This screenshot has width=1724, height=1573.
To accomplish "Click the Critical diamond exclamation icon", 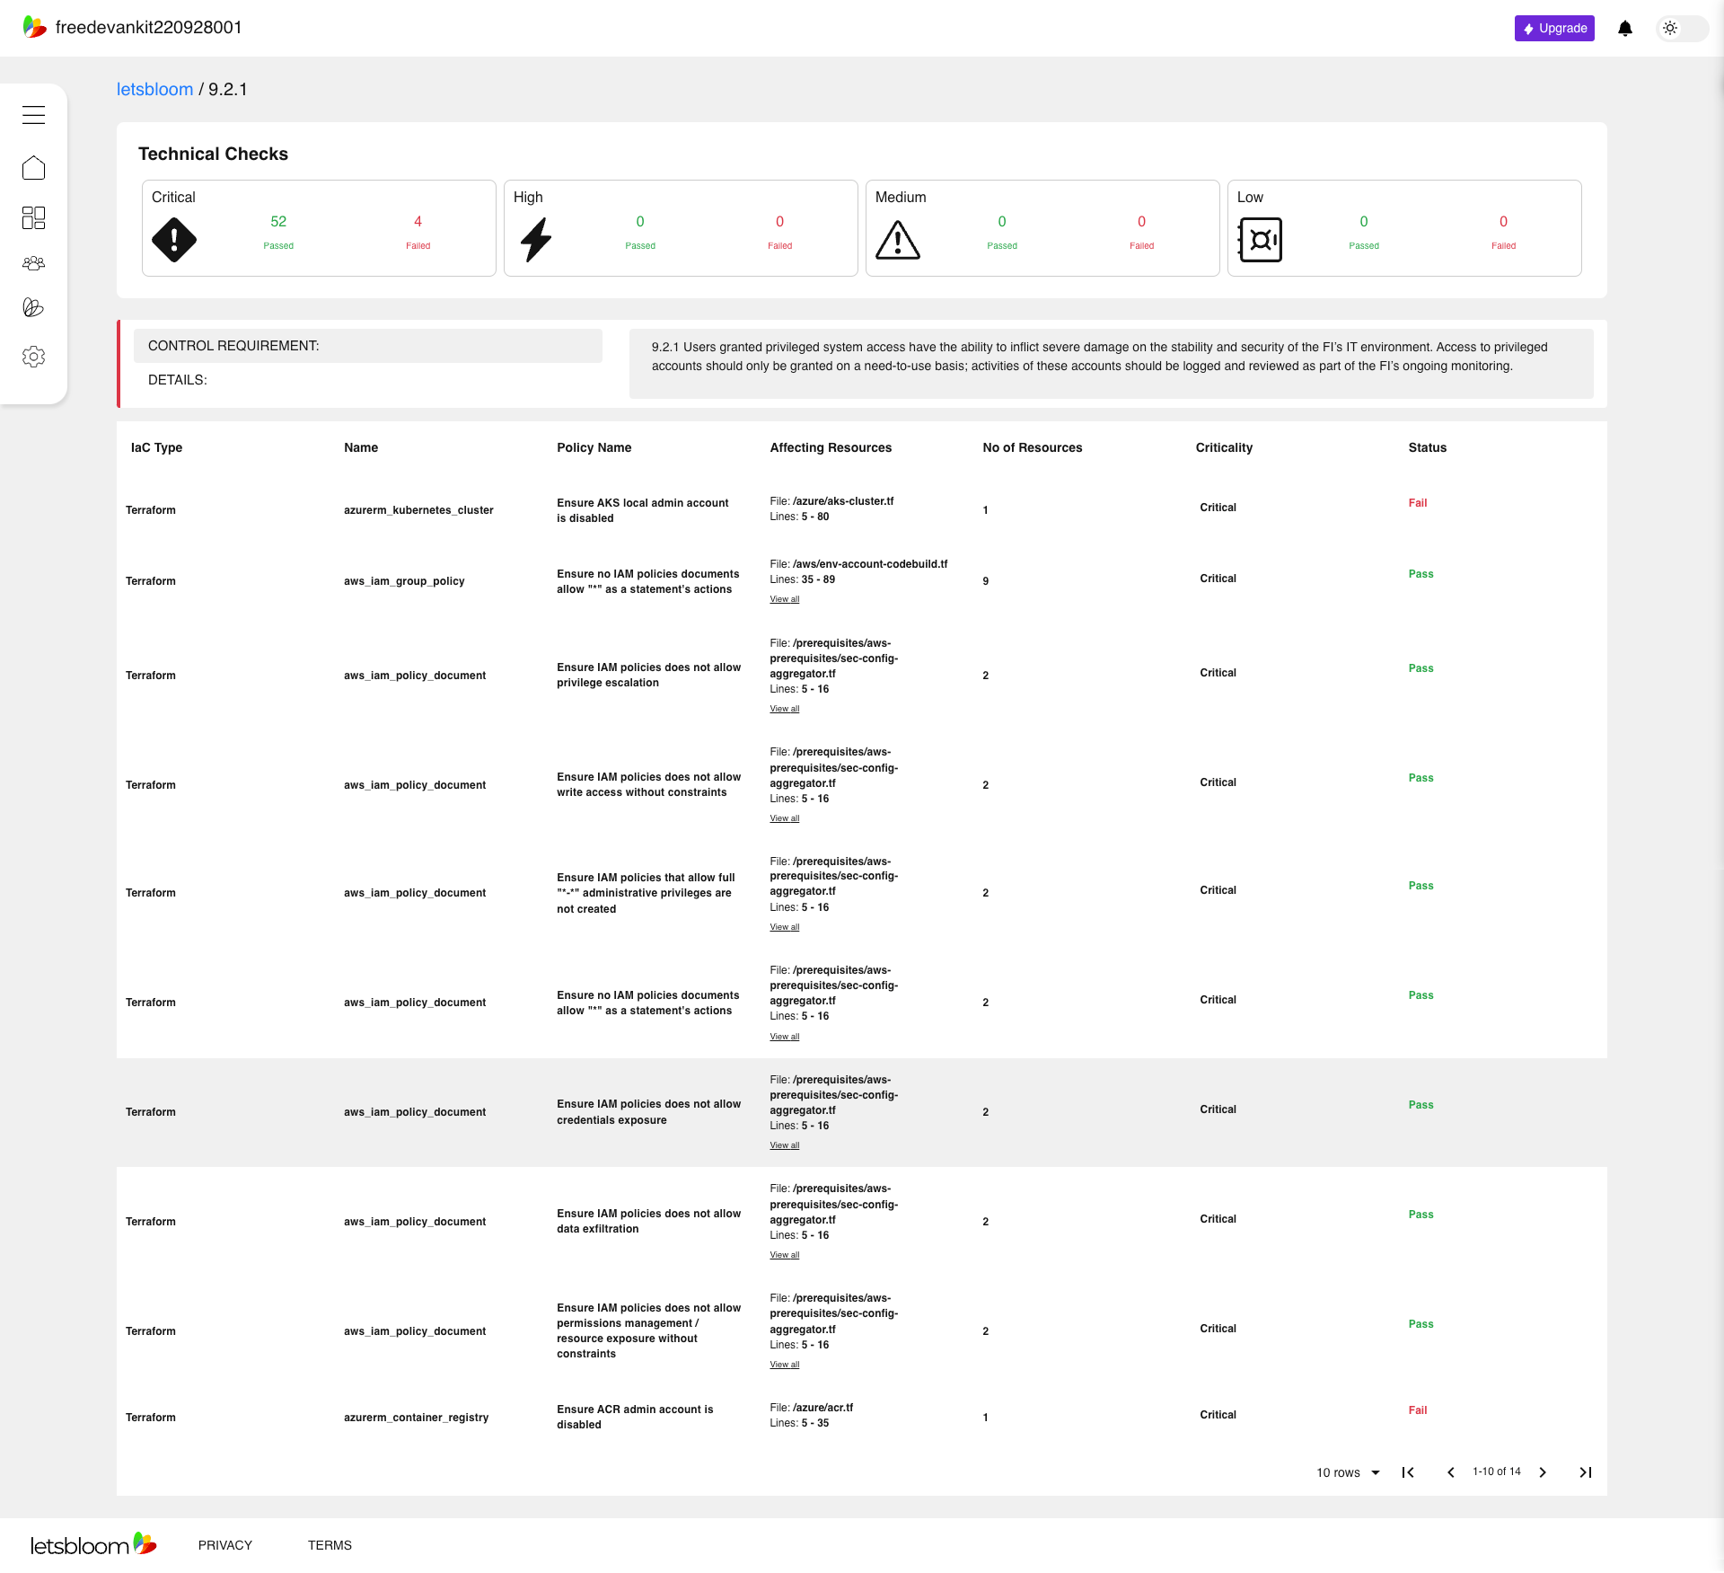I will (174, 240).
